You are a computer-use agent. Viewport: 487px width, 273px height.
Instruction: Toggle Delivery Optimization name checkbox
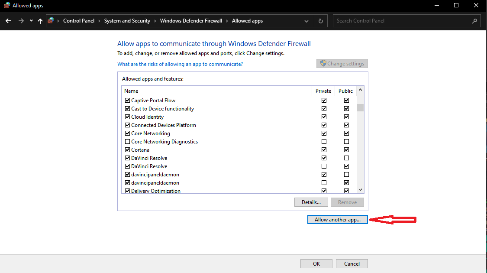pyautogui.click(x=127, y=191)
